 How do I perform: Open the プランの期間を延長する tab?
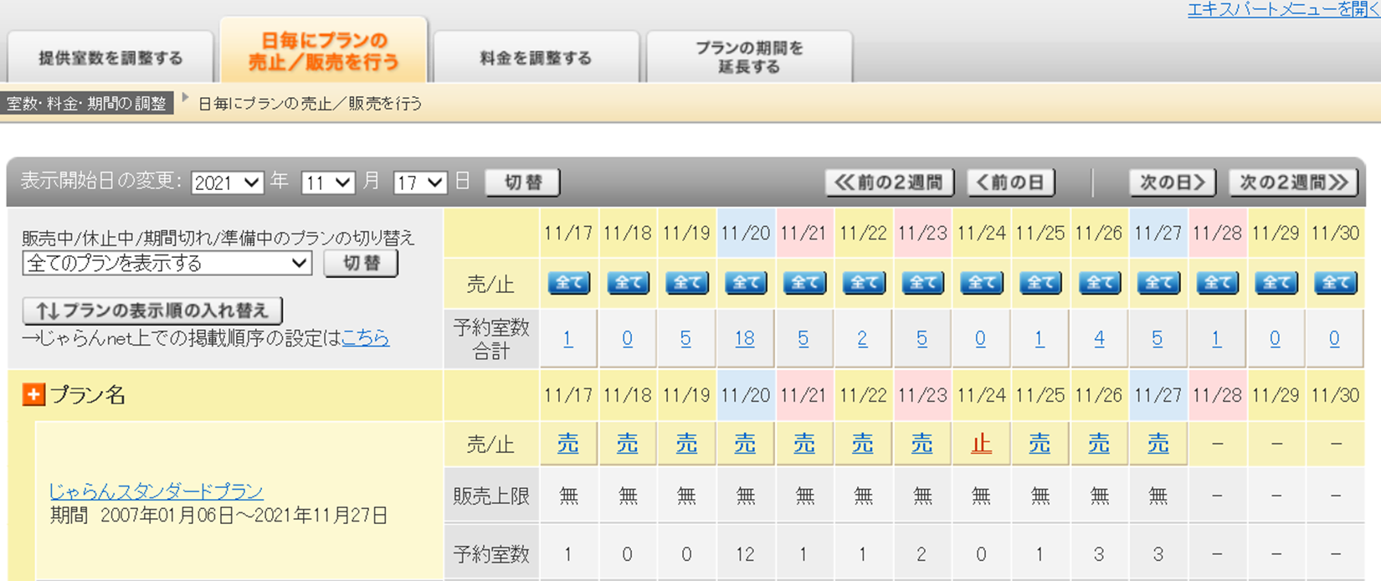[x=749, y=57]
